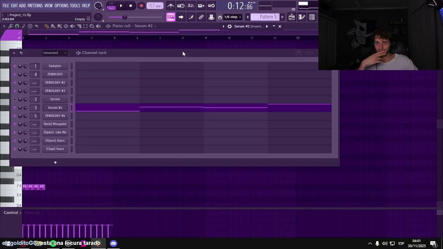Open the FILE menu

[x=6, y=6]
